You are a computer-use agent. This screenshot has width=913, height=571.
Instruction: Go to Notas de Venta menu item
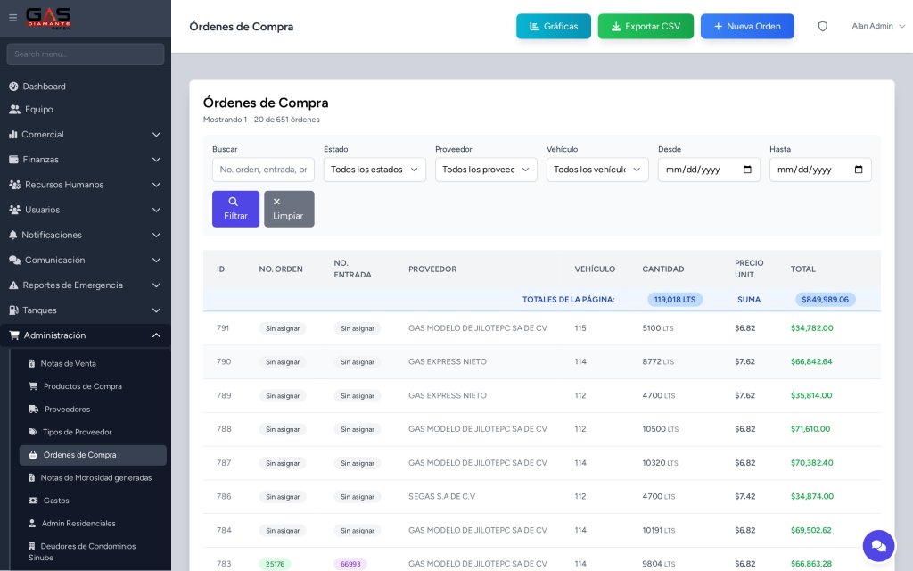(93, 364)
